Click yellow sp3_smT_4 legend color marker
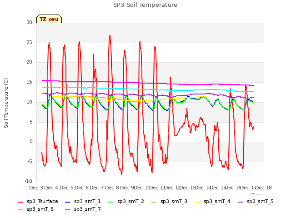Screen dimensions: 291x218 coord(197,202)
